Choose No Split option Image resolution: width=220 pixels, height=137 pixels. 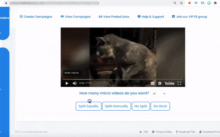point(141,106)
